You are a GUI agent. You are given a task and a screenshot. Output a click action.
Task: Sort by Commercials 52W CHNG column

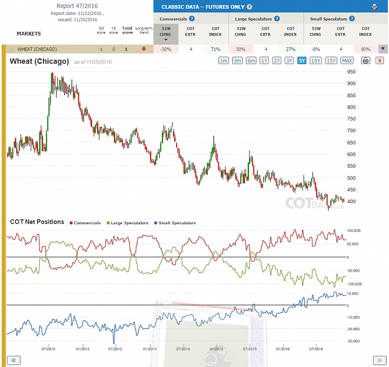point(166,34)
